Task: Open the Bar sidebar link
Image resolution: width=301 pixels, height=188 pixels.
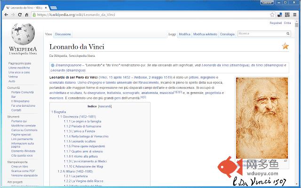Action: 14,97
